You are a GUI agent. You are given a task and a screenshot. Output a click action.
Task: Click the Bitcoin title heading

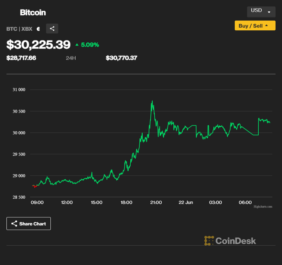click(33, 13)
